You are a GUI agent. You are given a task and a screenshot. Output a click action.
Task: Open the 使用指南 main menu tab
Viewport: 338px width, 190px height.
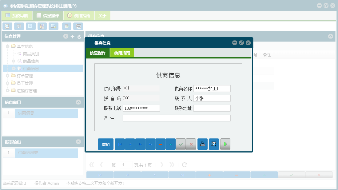[x=79, y=15]
